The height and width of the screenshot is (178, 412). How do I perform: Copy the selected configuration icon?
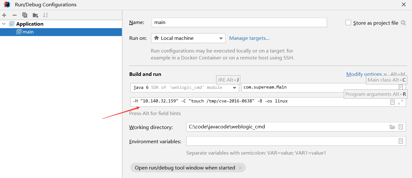pyautogui.click(x=25, y=15)
